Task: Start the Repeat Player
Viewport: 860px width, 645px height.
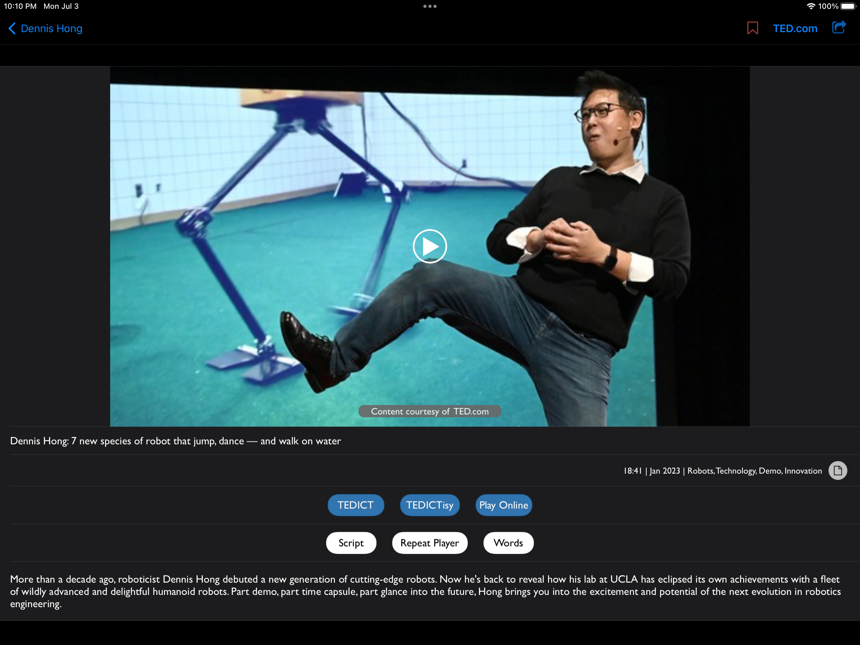Action: (430, 543)
